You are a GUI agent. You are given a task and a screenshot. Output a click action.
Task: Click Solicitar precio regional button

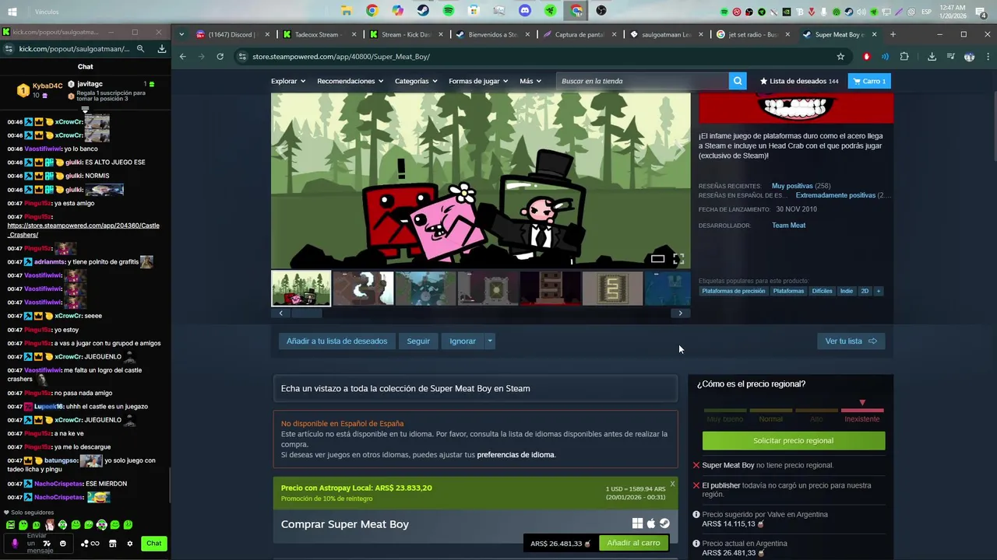793,441
